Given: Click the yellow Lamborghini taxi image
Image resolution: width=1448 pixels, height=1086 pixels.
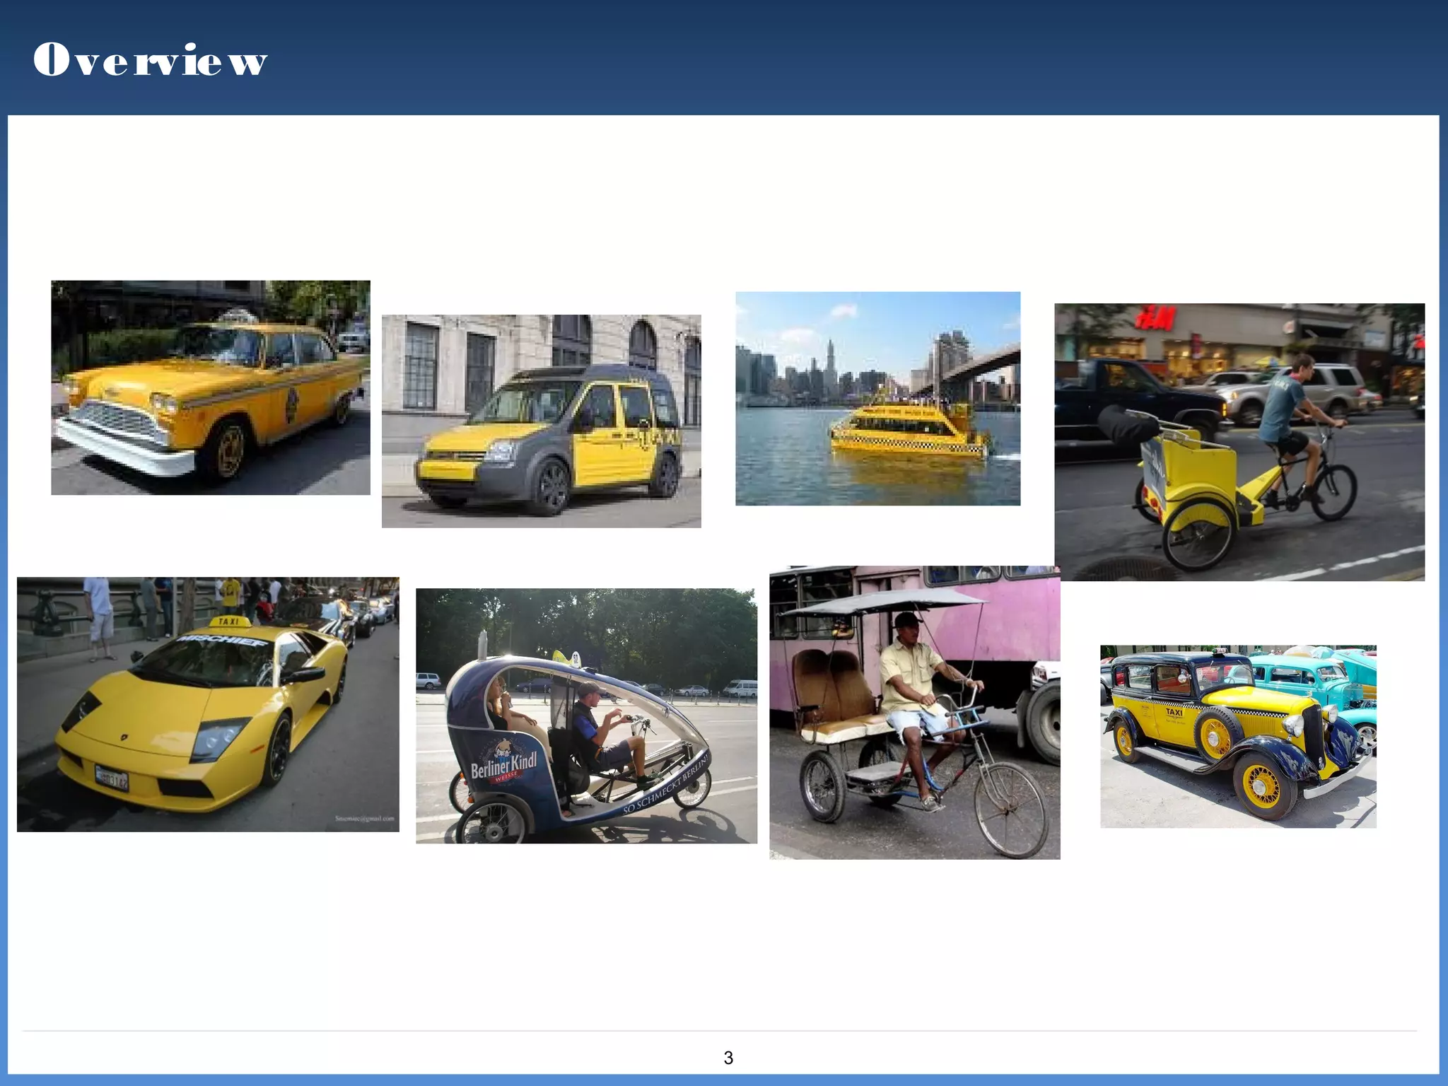Looking at the screenshot, I should (x=208, y=704).
